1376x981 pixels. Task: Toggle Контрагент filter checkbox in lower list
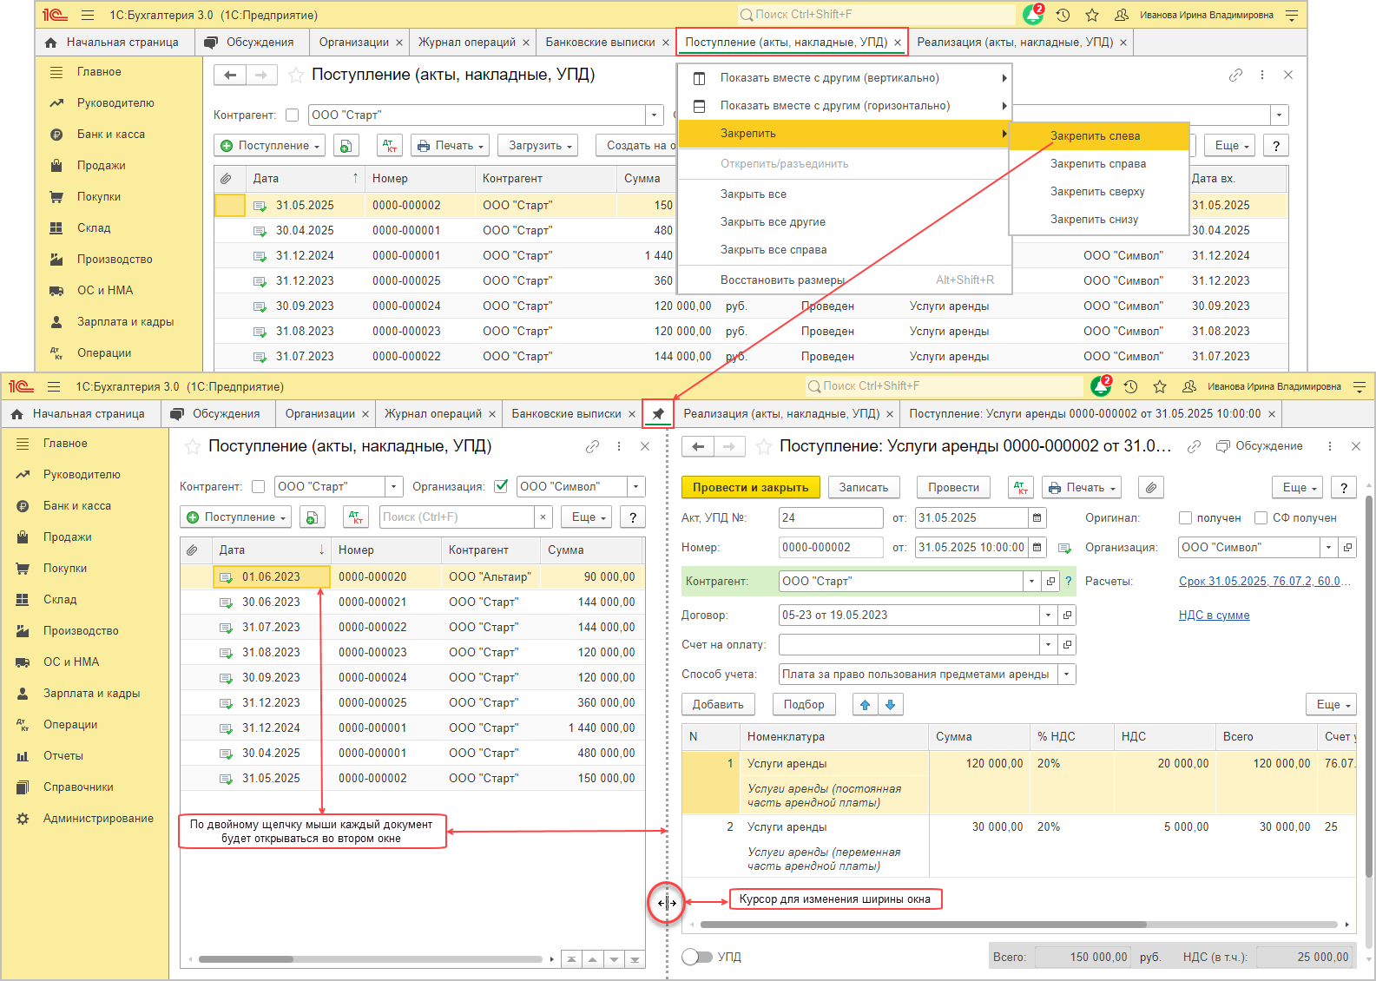(258, 487)
